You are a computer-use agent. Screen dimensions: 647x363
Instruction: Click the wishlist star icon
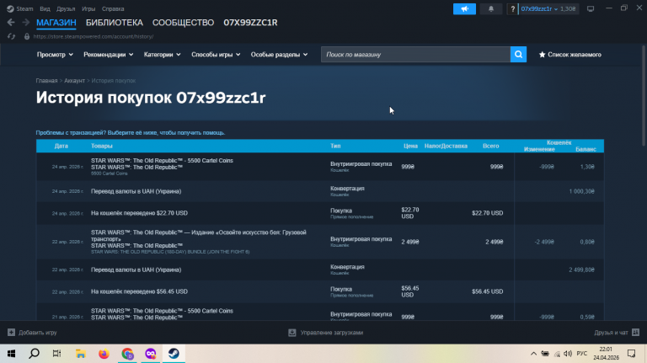pyautogui.click(x=543, y=55)
